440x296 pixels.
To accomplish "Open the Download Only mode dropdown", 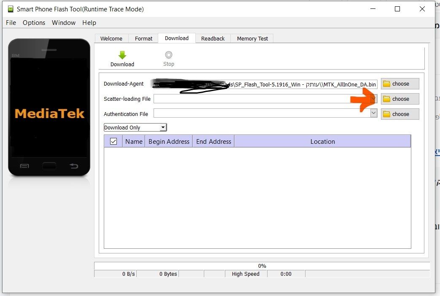I will pos(135,127).
